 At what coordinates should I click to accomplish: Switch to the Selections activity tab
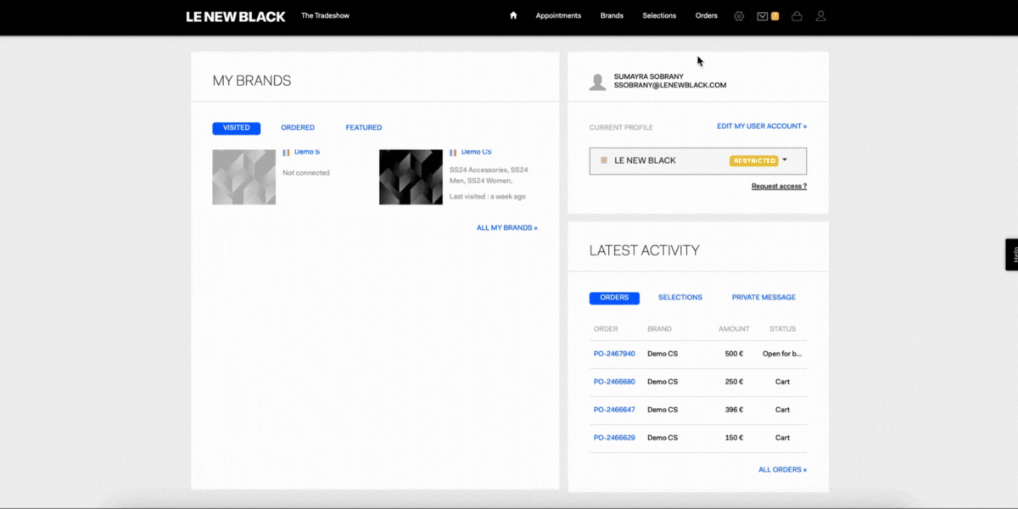680,298
